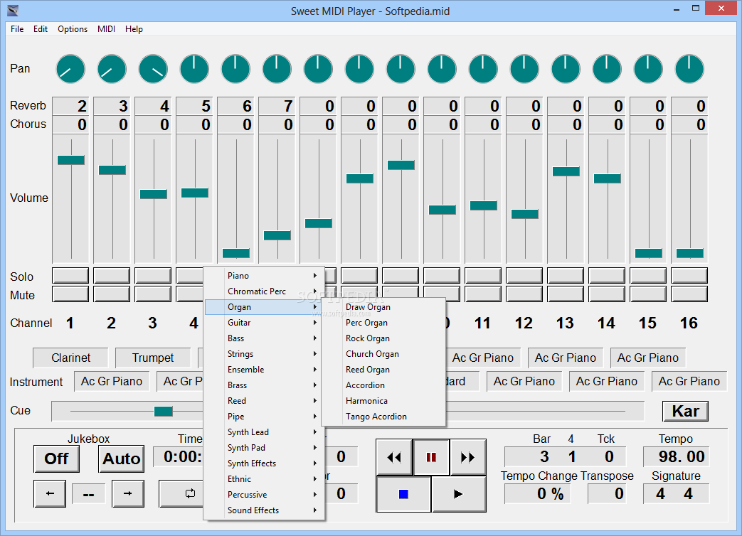Expand the Piano instrument submenu
This screenshot has height=536, width=742.
(x=264, y=276)
